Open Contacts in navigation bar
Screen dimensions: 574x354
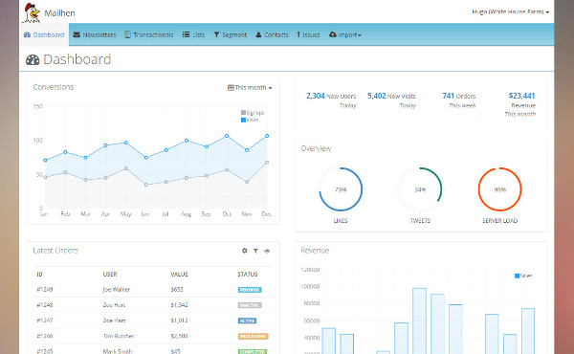tap(272, 34)
